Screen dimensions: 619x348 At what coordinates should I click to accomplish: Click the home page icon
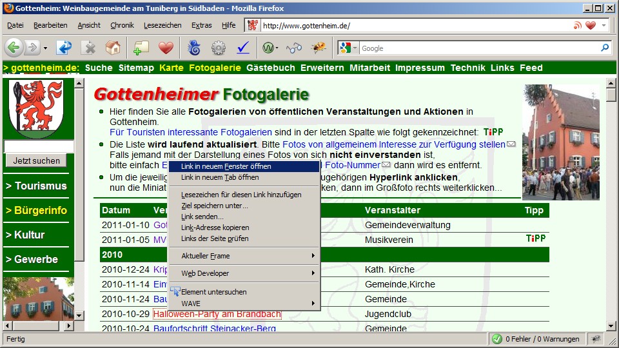pos(113,48)
